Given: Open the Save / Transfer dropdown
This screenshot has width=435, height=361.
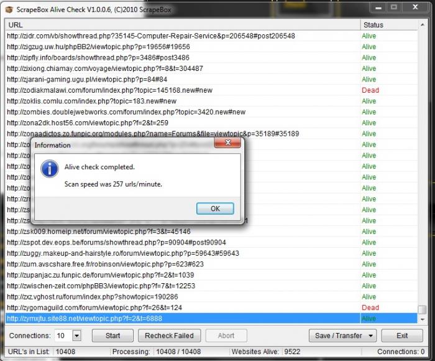Looking at the screenshot, I should [x=342, y=335].
